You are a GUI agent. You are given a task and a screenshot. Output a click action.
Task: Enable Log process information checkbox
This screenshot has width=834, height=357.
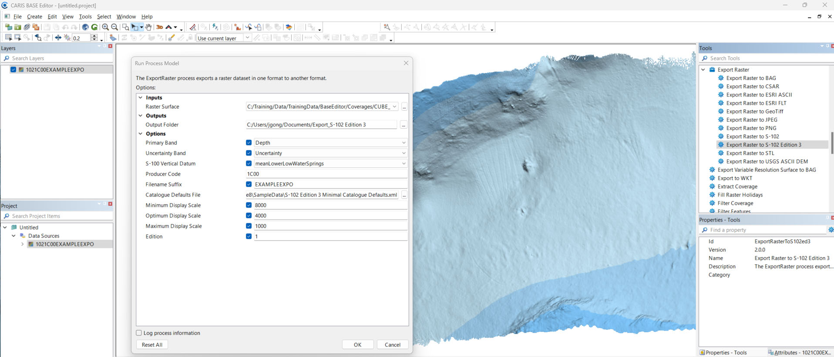[139, 333]
